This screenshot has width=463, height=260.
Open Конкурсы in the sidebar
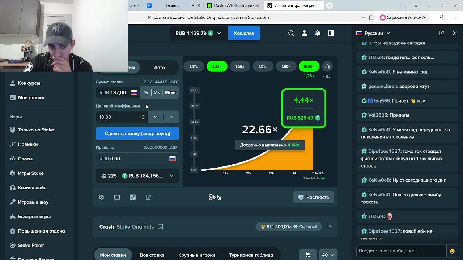(29, 83)
